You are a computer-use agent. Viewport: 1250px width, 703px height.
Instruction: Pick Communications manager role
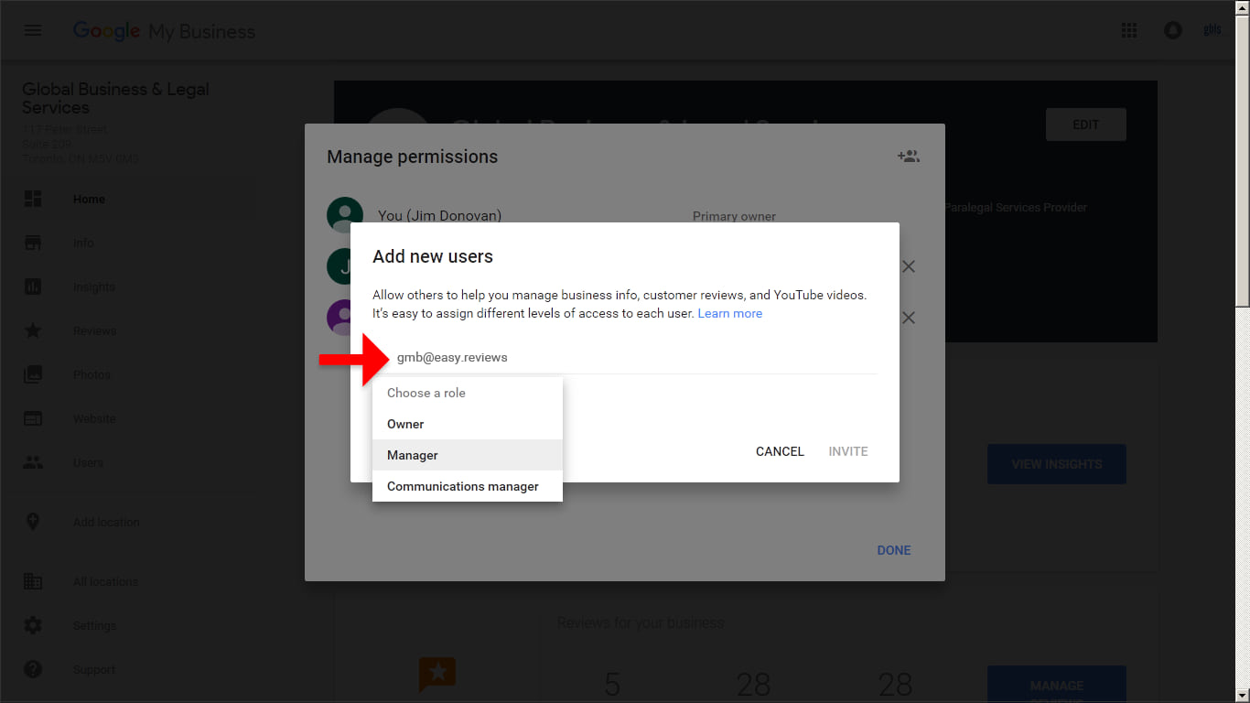click(x=467, y=486)
